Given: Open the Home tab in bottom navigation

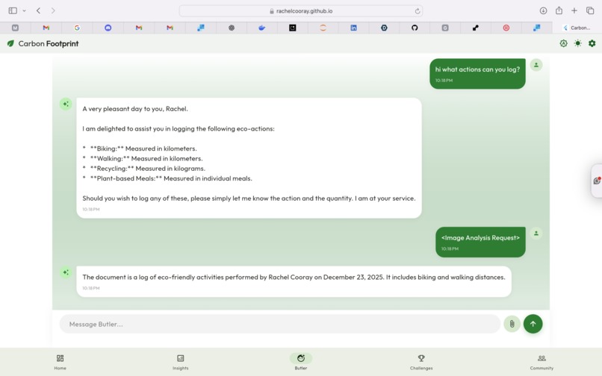Looking at the screenshot, I should point(60,362).
